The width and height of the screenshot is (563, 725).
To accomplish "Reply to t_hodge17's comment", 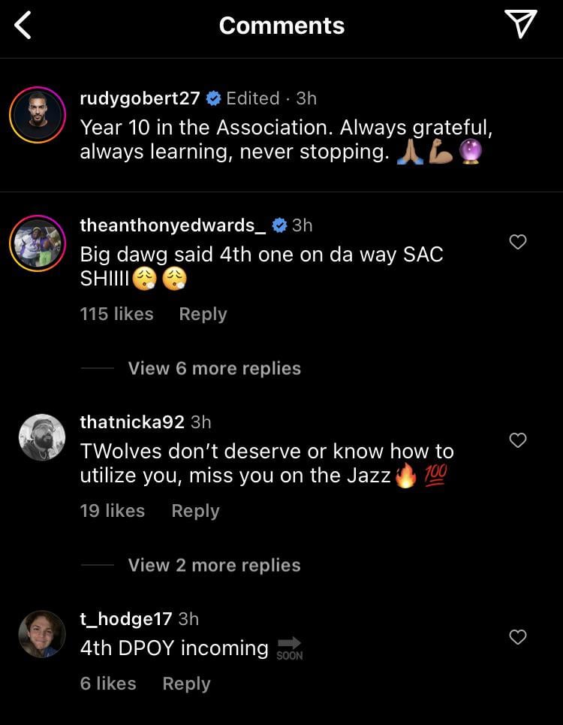I will point(186,684).
